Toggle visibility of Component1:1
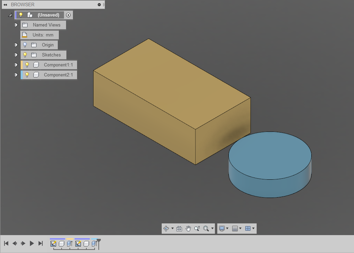The width and height of the screenshot is (354, 253). point(27,64)
